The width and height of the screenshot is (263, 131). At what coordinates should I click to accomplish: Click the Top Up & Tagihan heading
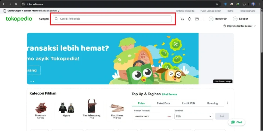[x=146, y=94]
